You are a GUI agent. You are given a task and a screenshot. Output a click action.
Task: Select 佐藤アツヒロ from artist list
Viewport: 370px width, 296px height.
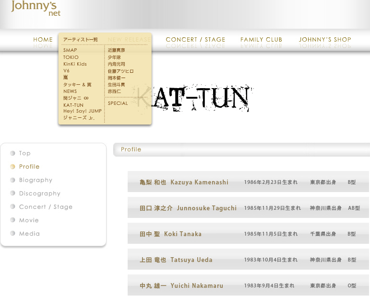[120, 71]
